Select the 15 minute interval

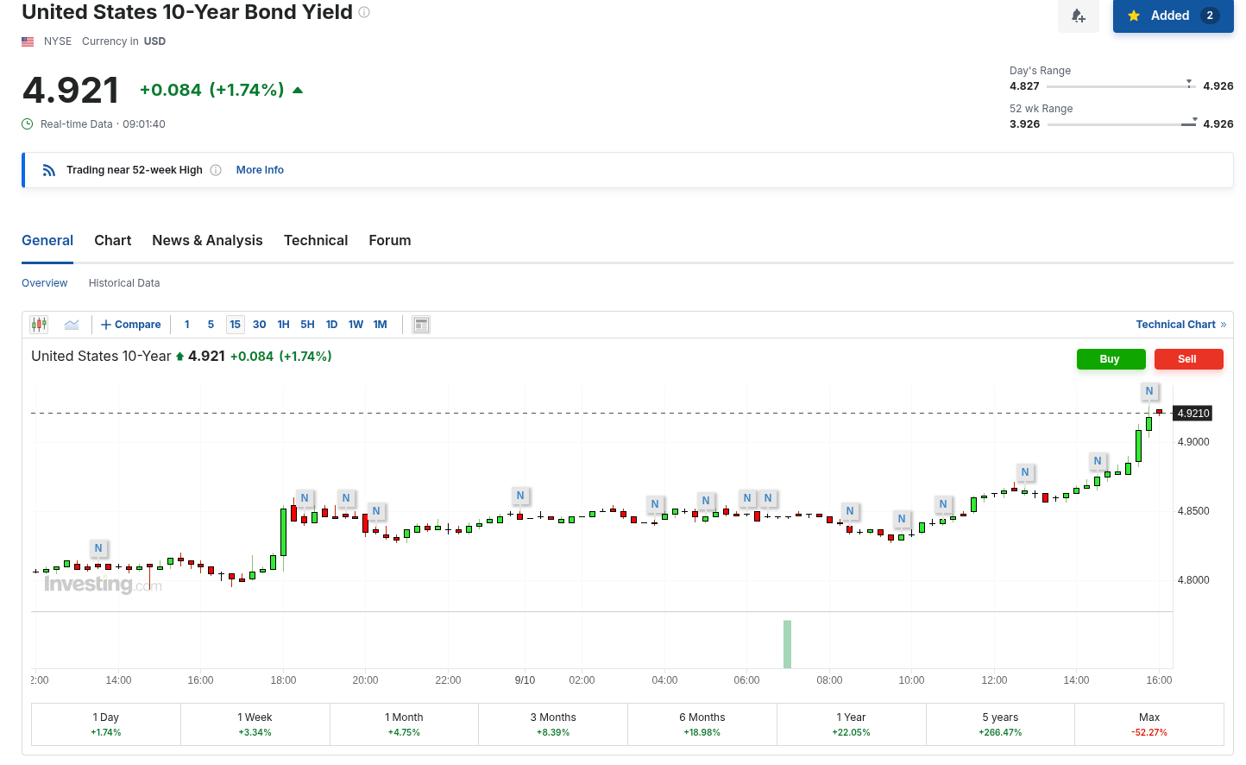[236, 325]
